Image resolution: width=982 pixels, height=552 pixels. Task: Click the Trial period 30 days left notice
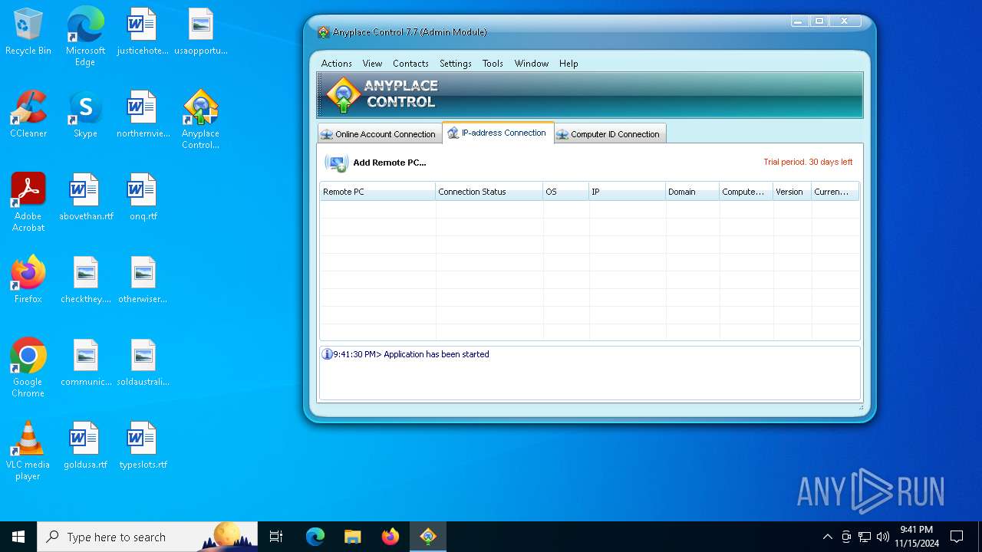click(808, 163)
